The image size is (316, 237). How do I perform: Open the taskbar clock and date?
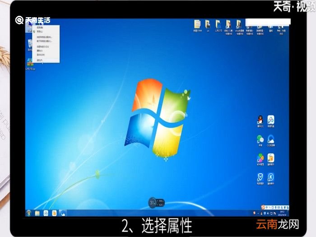[x=282, y=213]
